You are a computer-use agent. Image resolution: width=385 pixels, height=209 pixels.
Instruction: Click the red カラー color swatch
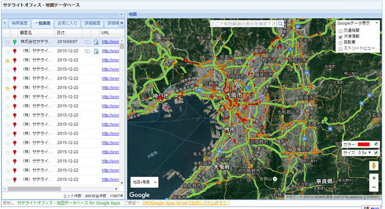(364, 144)
